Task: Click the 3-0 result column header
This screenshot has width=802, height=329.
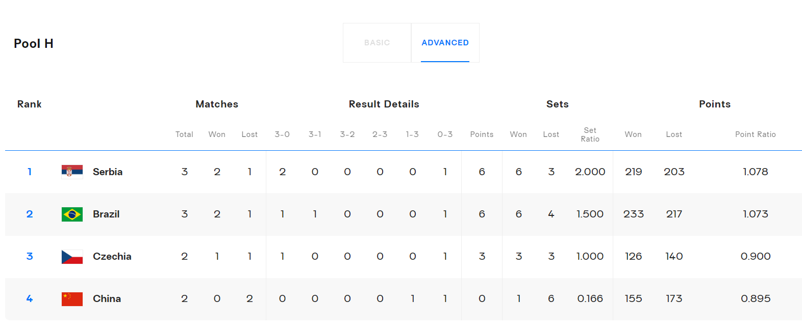Action: (x=282, y=134)
